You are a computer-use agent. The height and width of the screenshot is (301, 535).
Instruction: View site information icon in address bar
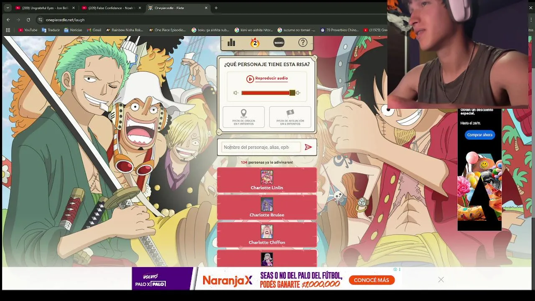coord(40,20)
